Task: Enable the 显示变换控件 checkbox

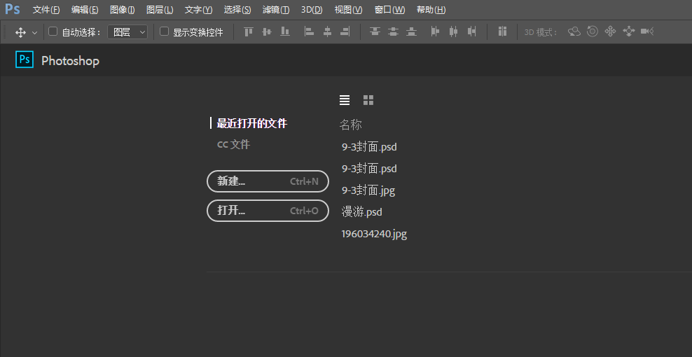Action: point(164,31)
